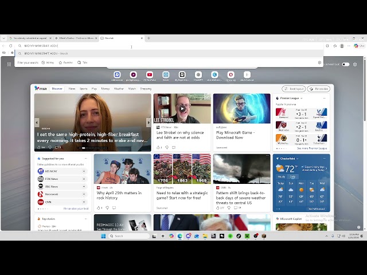Dislike the Lee Strobel article
The height and width of the screenshot is (275, 367).
point(167,147)
